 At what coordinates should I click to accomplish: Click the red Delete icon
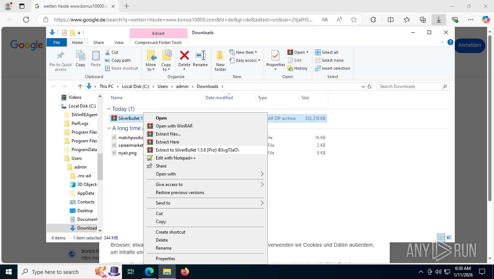tap(184, 56)
